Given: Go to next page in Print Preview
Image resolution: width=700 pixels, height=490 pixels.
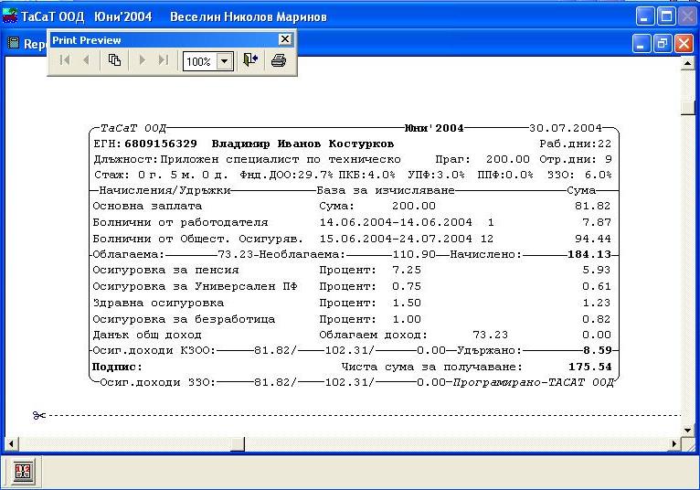Looking at the screenshot, I should [143, 60].
